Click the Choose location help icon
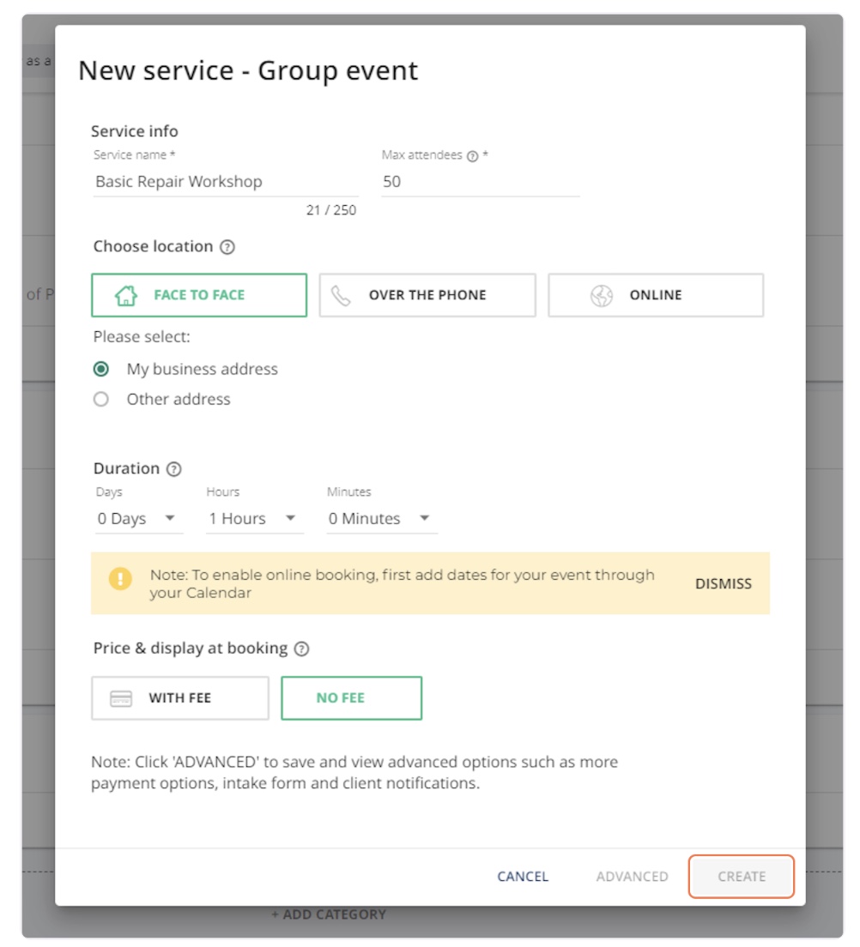Screen dimensions: 860x947 point(227,247)
